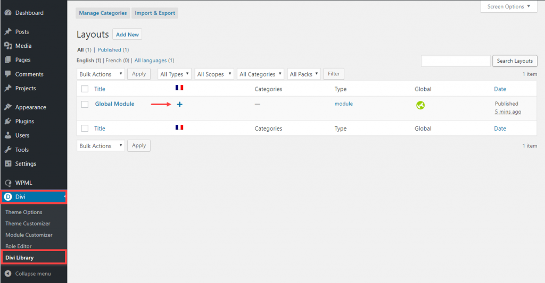Sort by Date in table footer
Image resolution: width=545 pixels, height=283 pixels.
pos(500,128)
